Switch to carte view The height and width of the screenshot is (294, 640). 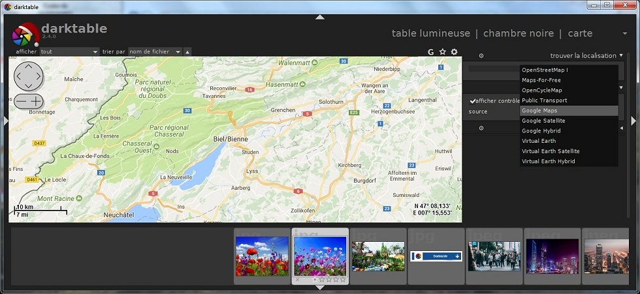point(580,33)
